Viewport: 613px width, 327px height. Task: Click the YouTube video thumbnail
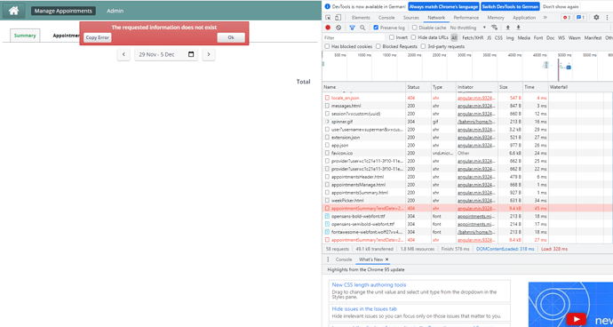[x=570, y=304]
